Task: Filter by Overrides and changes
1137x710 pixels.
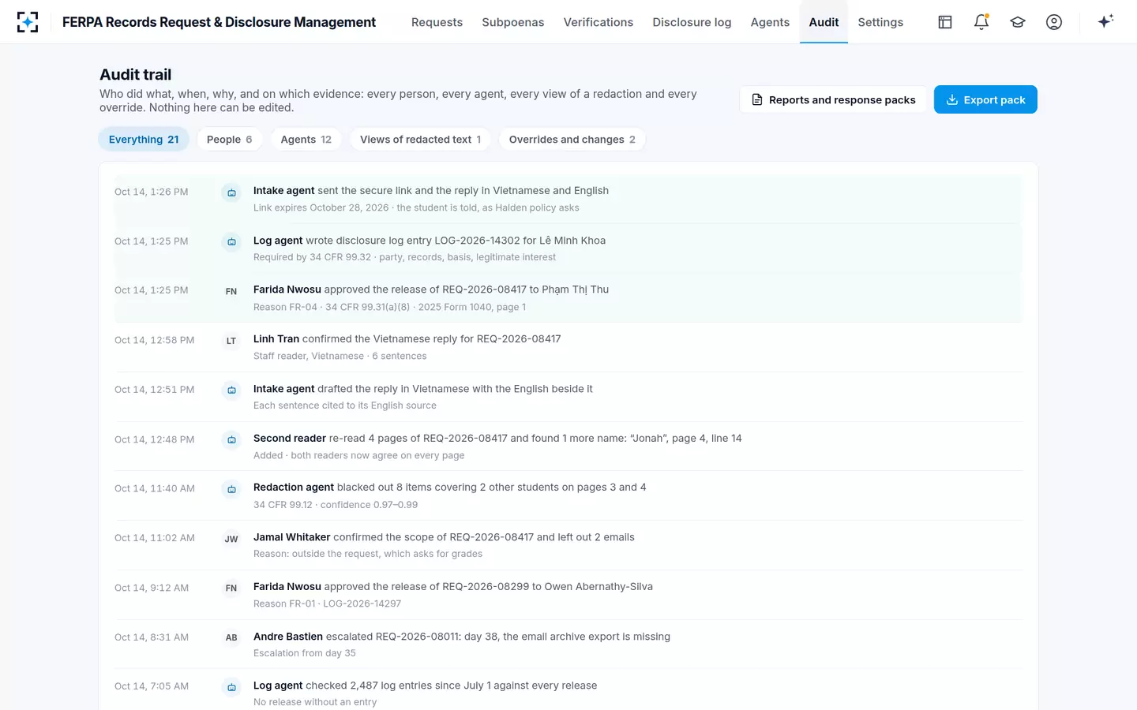Action: pyautogui.click(x=572, y=140)
